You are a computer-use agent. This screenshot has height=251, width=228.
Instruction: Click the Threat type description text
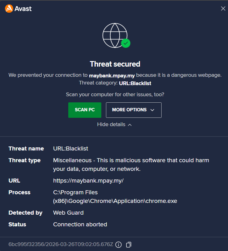coord(131,165)
